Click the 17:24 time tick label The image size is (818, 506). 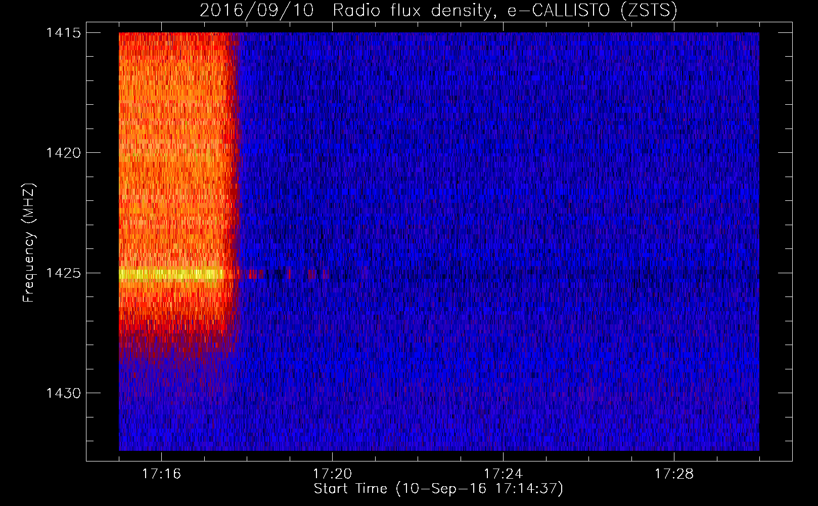coord(503,474)
